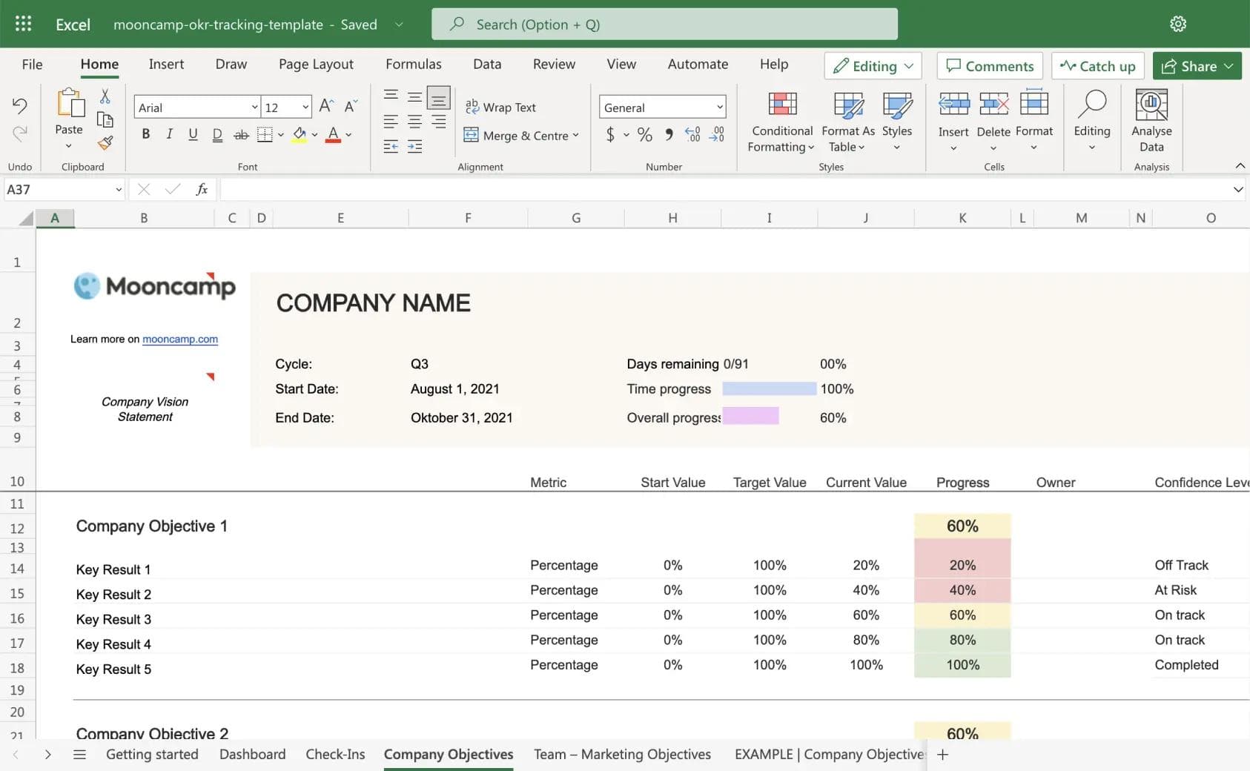
Task: Switch to the Formulas ribbon tab
Action: point(413,64)
